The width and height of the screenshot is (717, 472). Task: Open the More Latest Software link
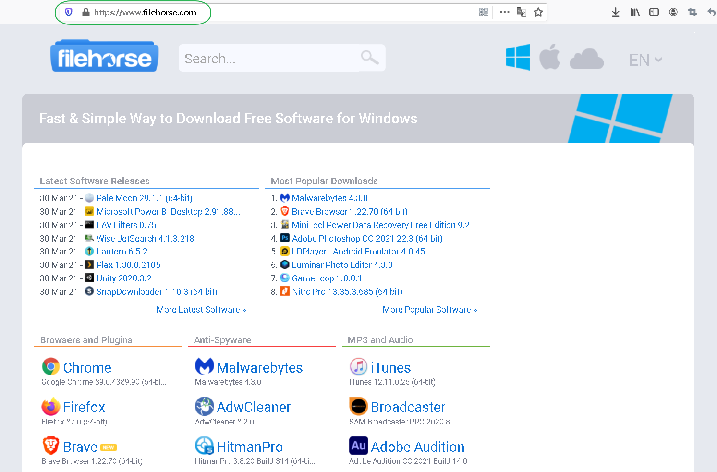(x=201, y=310)
